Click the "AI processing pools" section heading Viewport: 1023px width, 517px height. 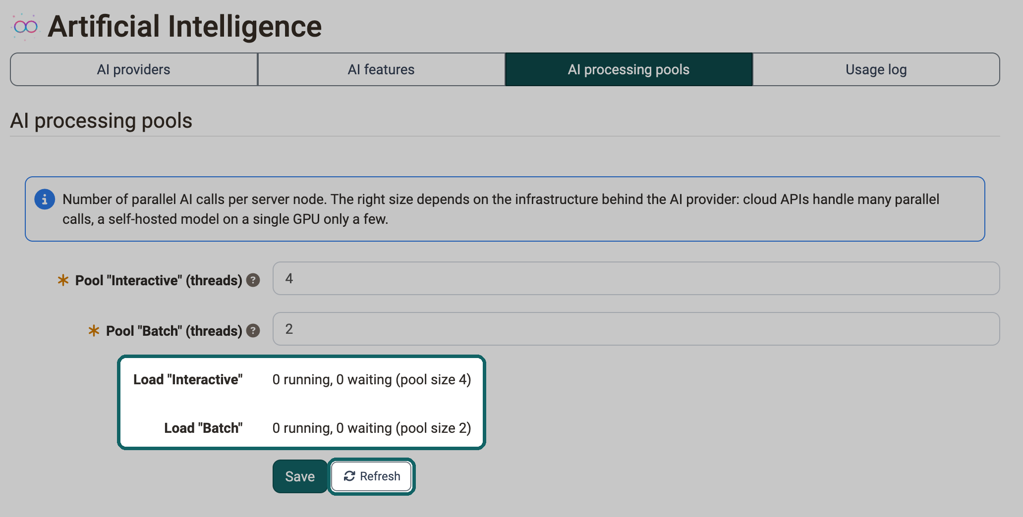(x=101, y=121)
